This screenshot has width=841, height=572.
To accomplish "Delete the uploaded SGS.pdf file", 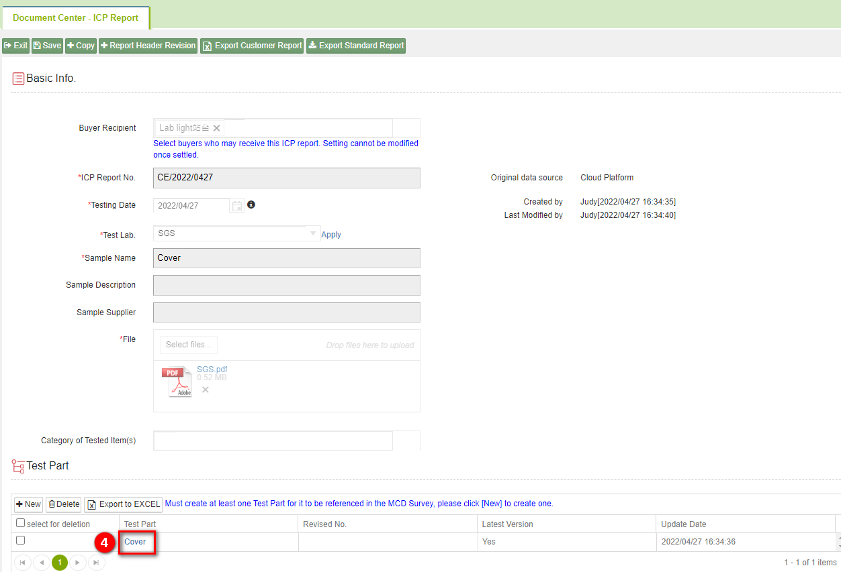I will coord(206,390).
